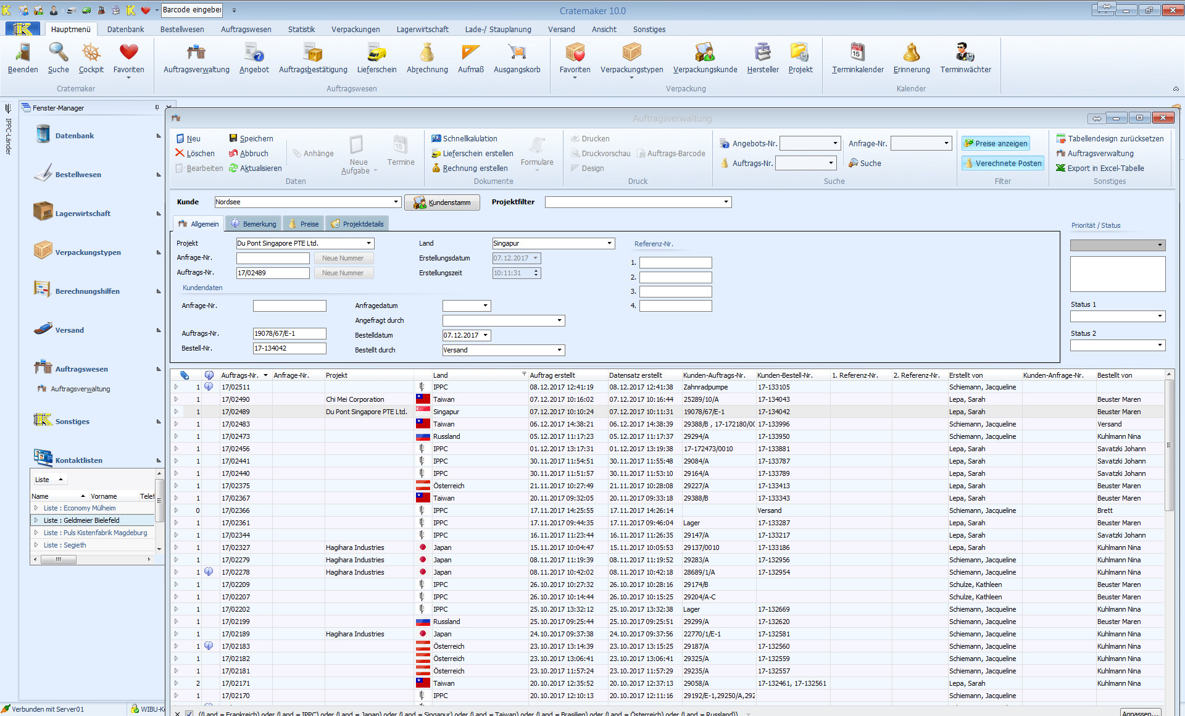Screen dimensions: 1185x716
Task: Click the Beenden icon in the ribbon
Action: click(23, 58)
